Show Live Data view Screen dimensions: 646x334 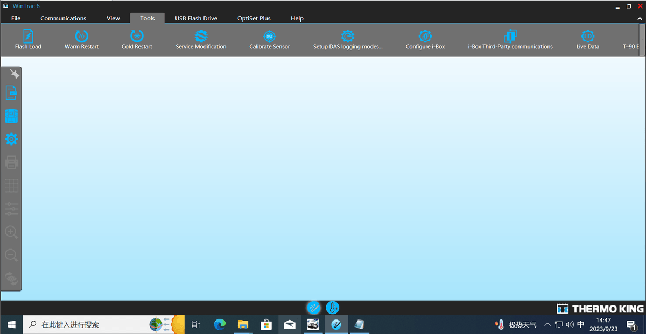point(588,40)
